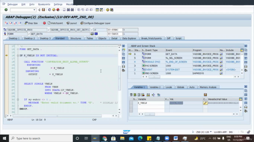Click the green Enter checkmark icon
This screenshot has width=254, height=142.
coord(6,10)
